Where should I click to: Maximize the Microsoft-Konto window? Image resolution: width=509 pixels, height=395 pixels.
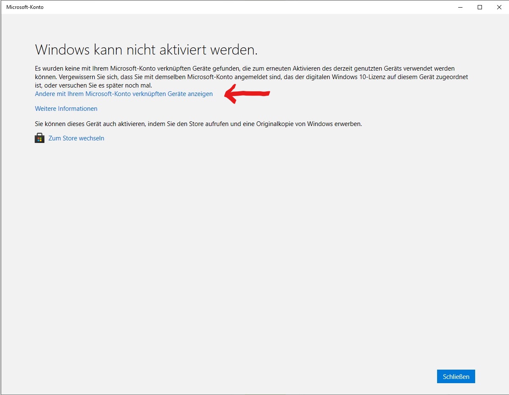pos(480,7)
